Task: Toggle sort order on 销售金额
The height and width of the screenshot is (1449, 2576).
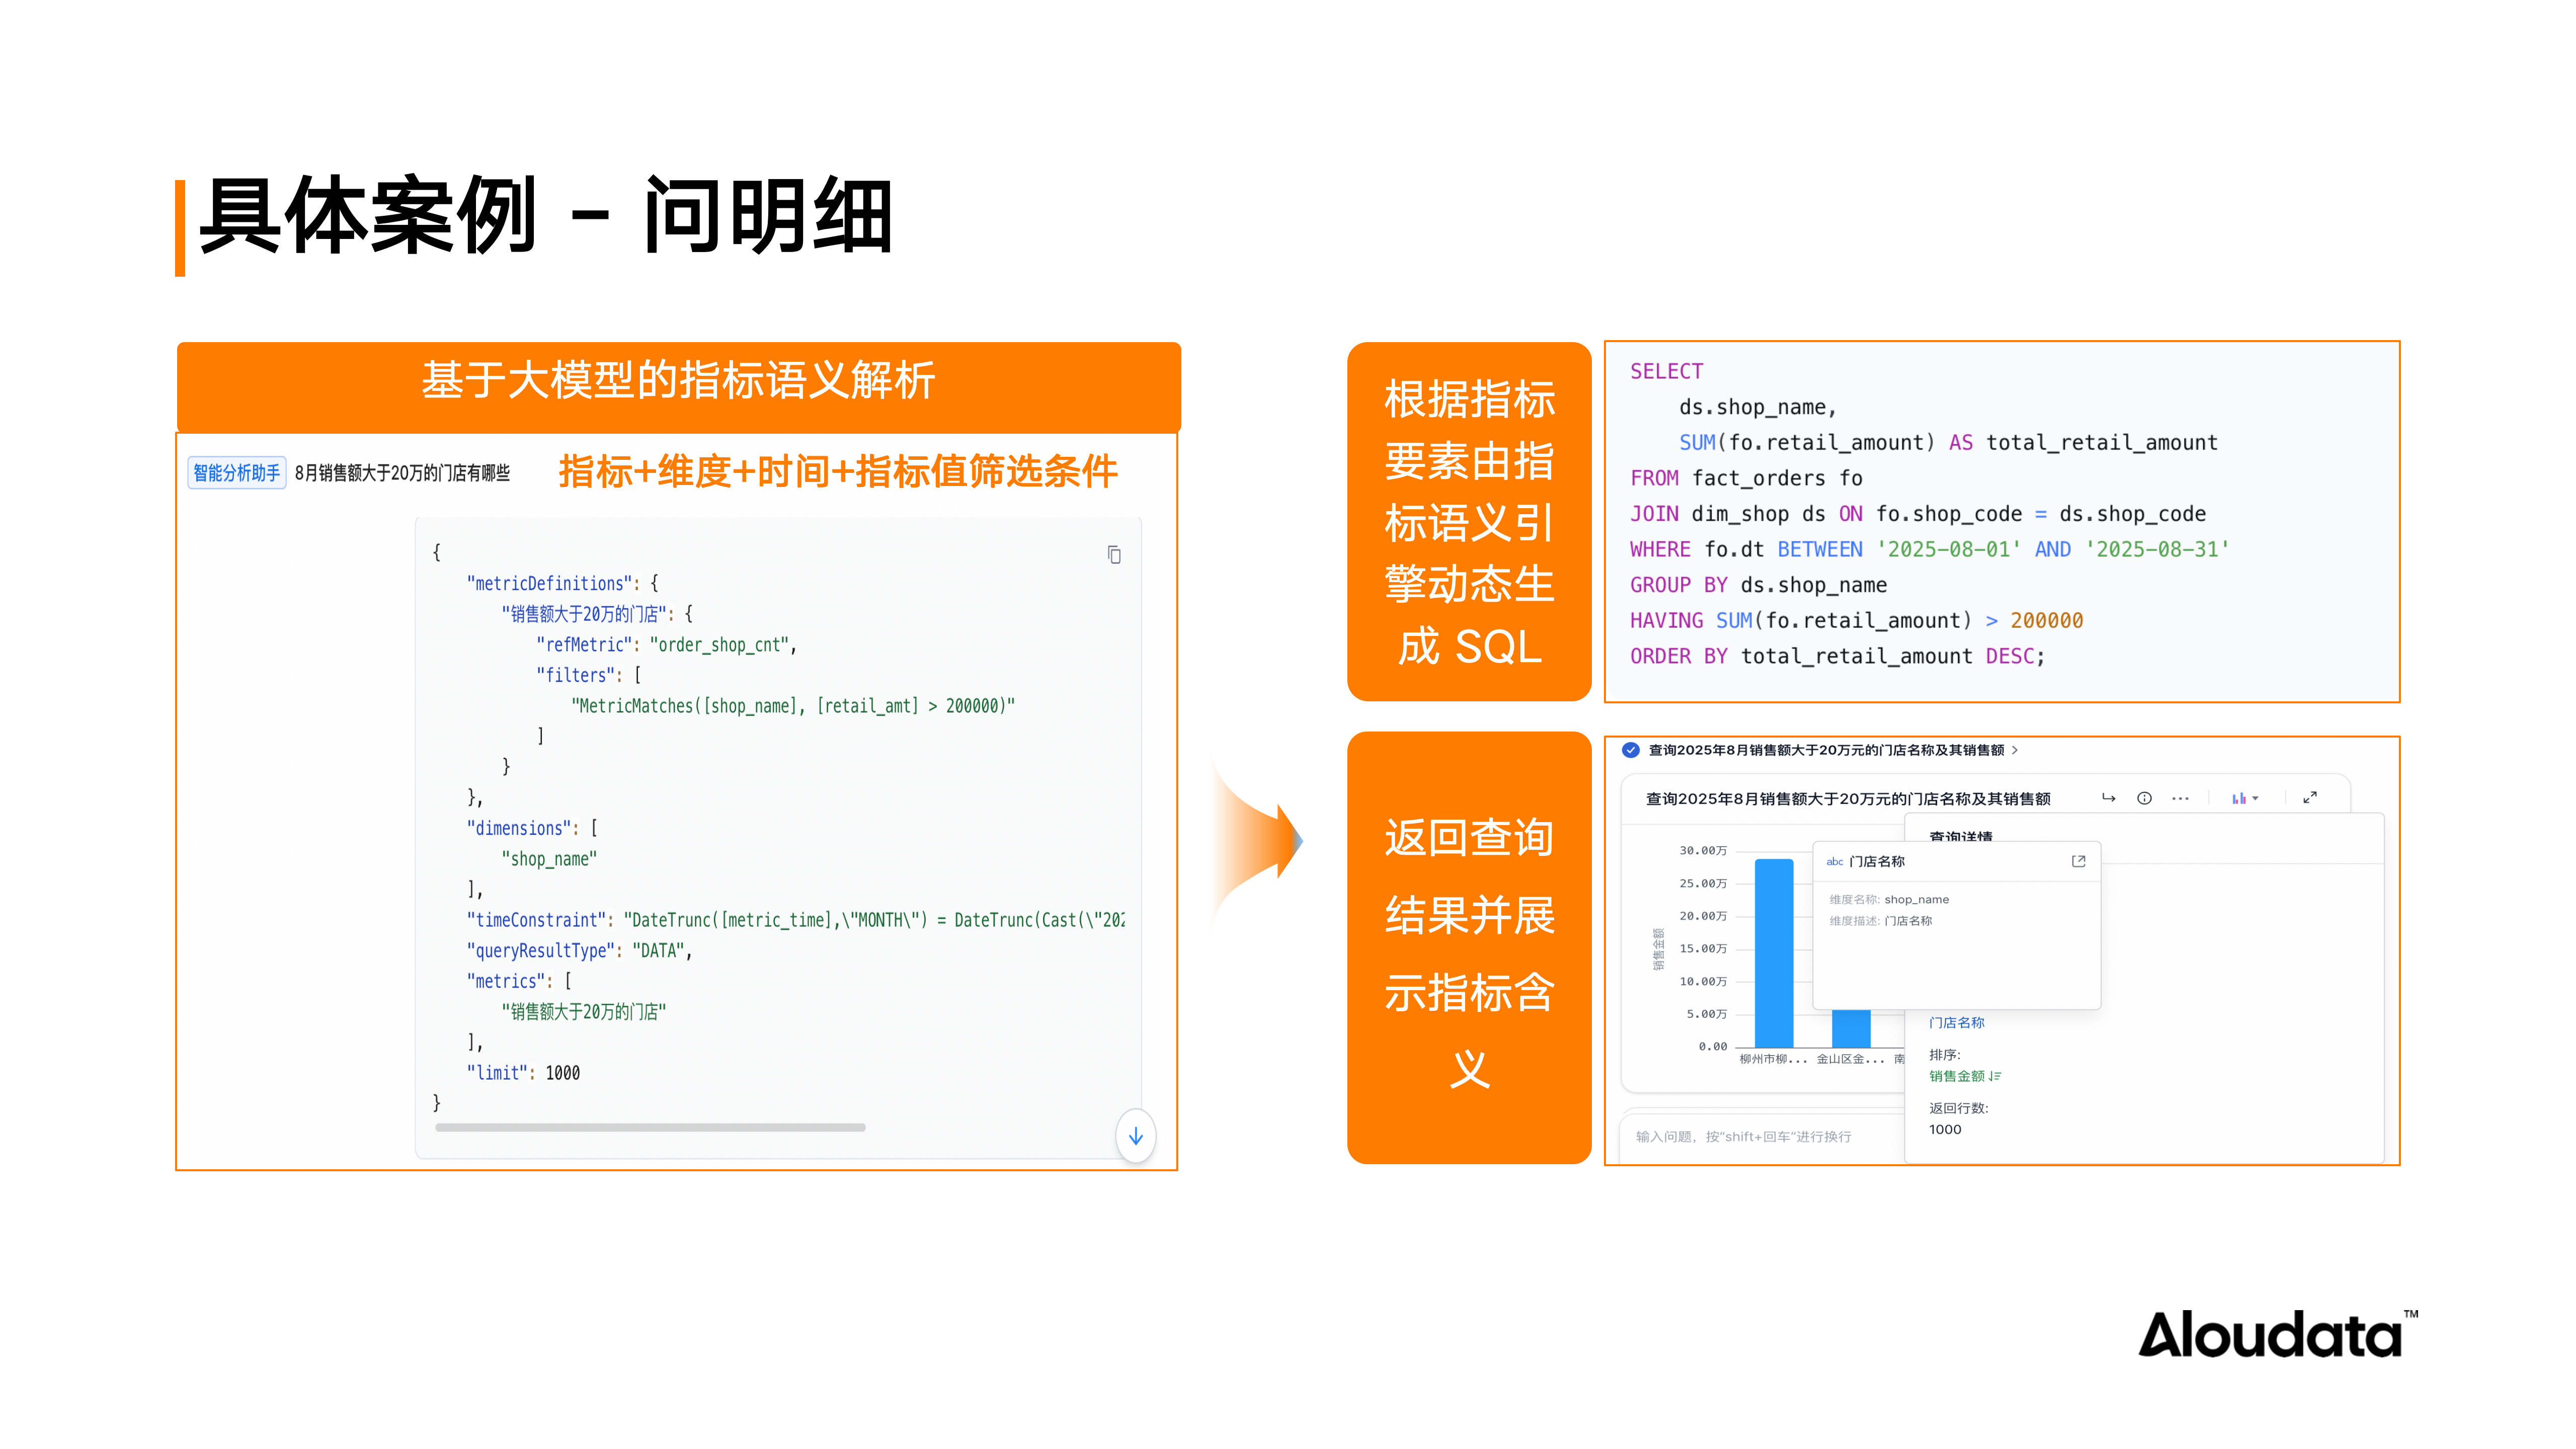Action: coord(1995,1076)
